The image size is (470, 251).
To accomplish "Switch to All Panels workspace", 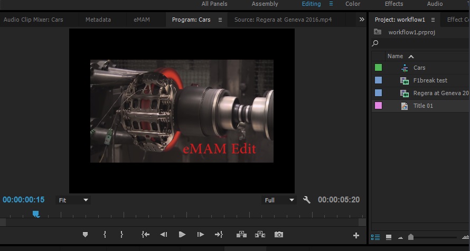I will coord(214,4).
